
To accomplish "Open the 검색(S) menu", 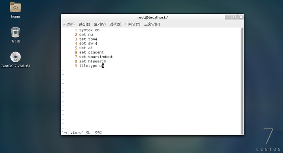I will click(116, 24).
